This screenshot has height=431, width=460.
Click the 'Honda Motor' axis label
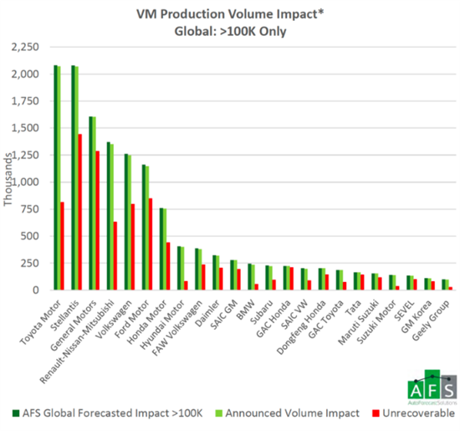146,321
